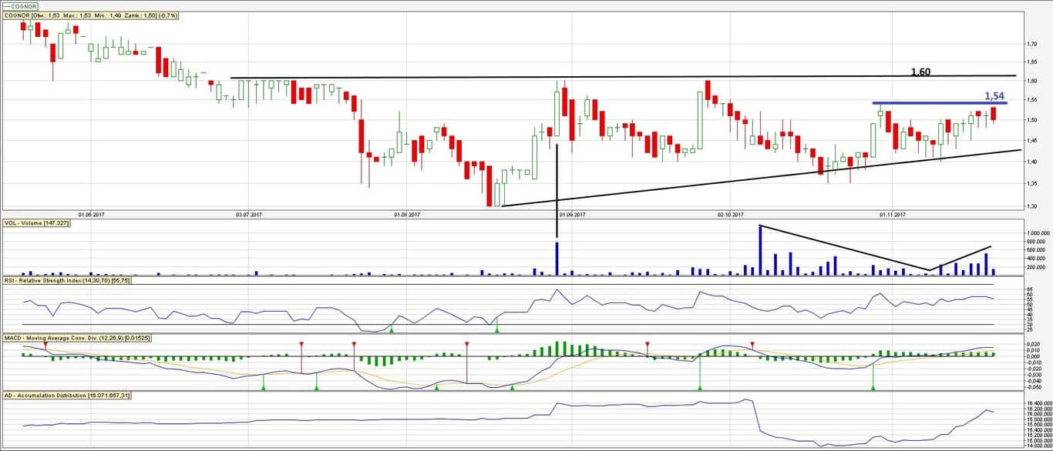1053x451 pixels.
Task: Select the COGNOR price info label
Action: pos(91,15)
